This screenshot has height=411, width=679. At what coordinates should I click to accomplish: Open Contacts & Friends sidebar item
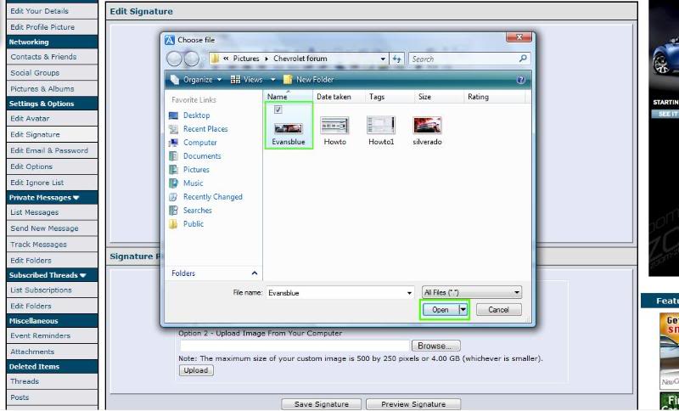[x=43, y=57]
